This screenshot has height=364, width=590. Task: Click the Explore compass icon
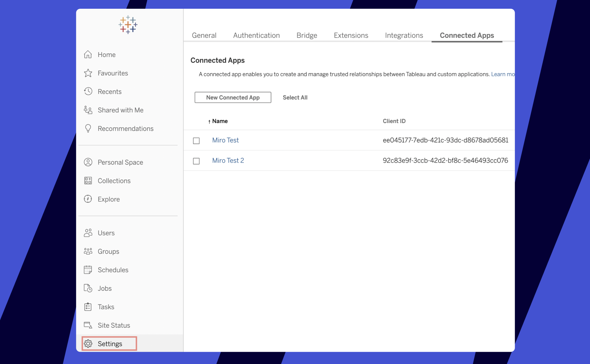[x=88, y=199]
